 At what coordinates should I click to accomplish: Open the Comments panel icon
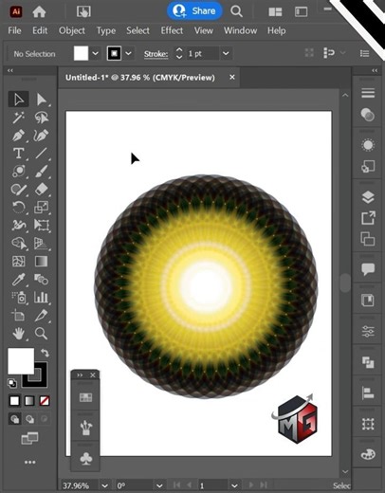coord(368,269)
